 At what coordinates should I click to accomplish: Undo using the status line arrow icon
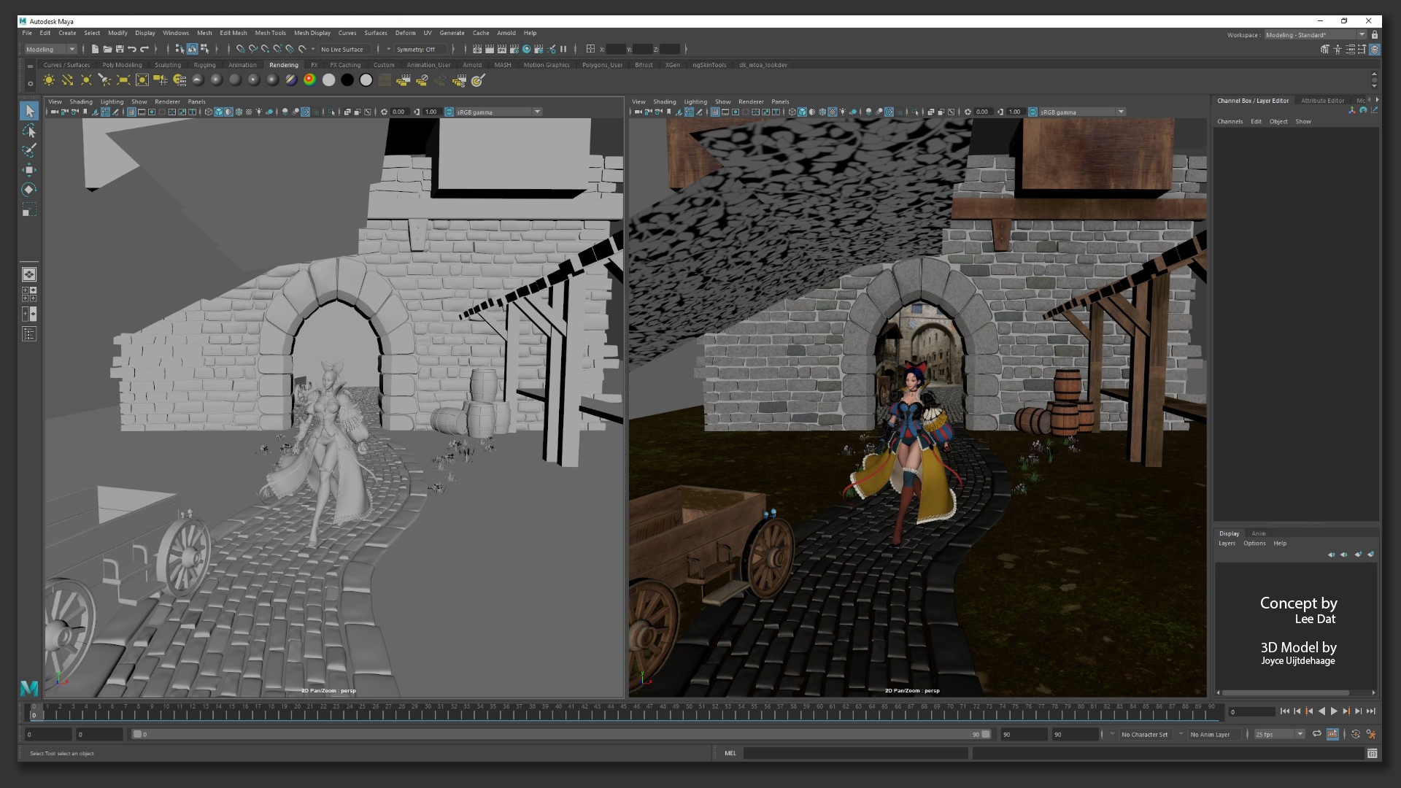point(132,49)
